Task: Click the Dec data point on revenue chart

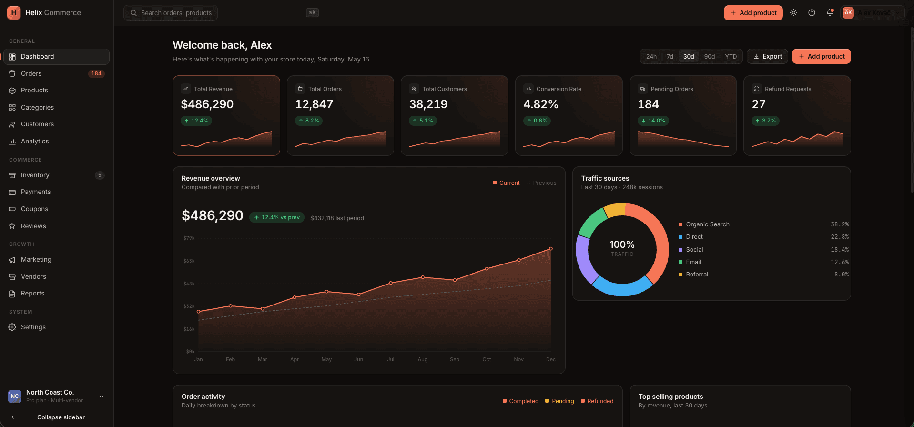Action: 551,249
